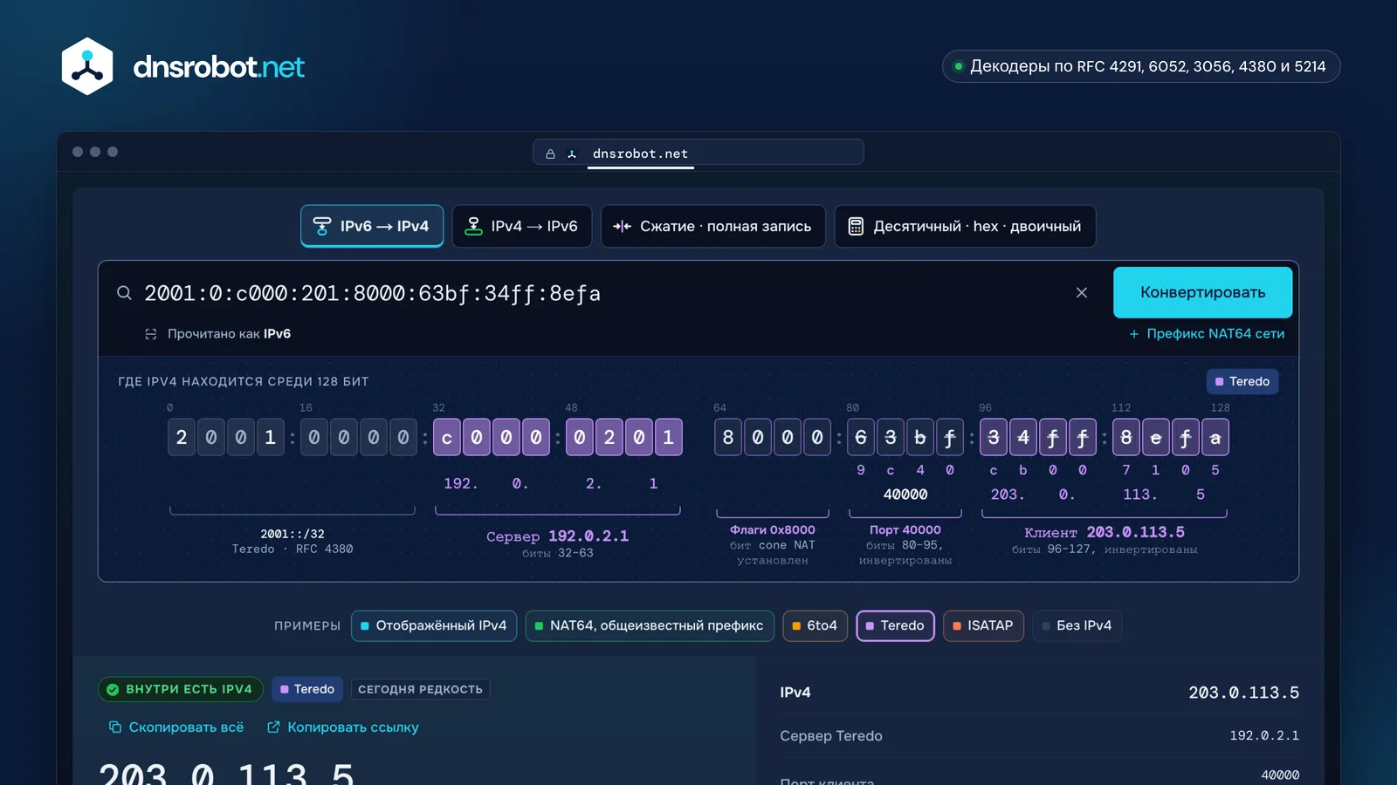Click Декодеры по RFC badge

(x=1141, y=66)
